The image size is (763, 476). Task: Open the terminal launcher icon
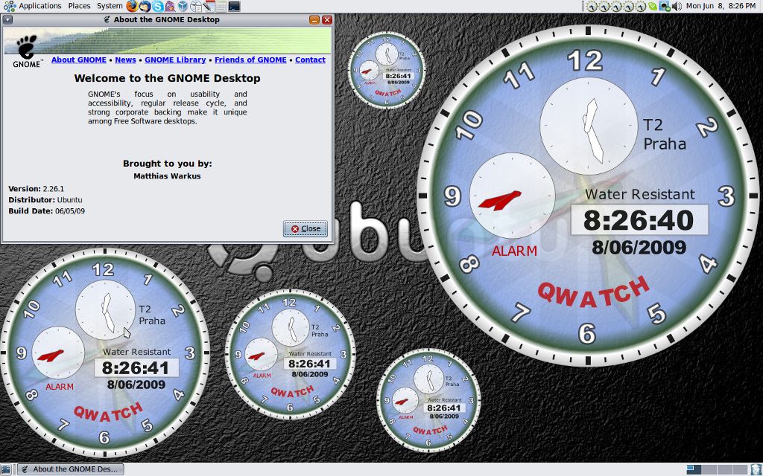coord(234,6)
